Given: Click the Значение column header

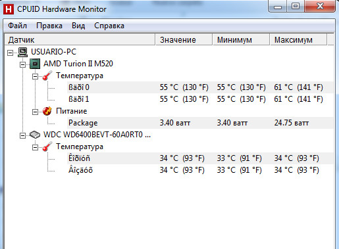Looking at the screenshot, I should [184, 39].
